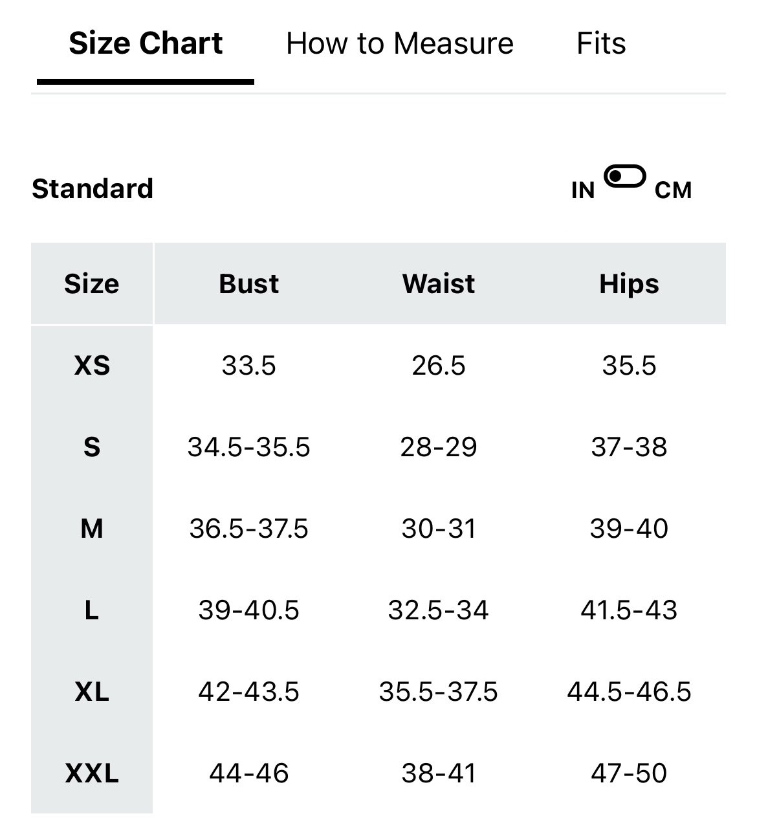The width and height of the screenshot is (757, 818).
Task: Toggle the IN/CM unit switch
Action: (x=624, y=176)
